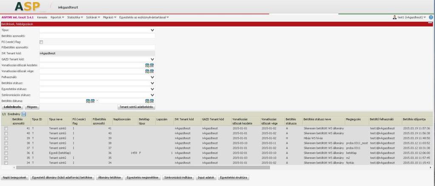Click second calendar icon of Betöltés dátuma end field
Image resolution: width=435 pixels, height=186 pixels.
click(152, 101)
